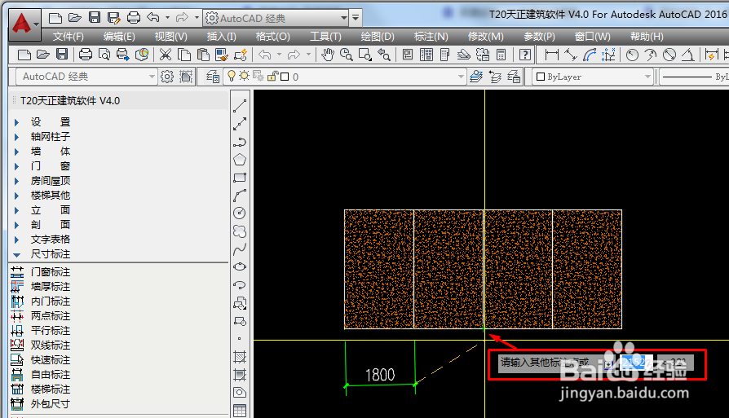Image resolution: width=729 pixels, height=418 pixels.
Task: Open the 标注(N) menu
Action: [x=431, y=37]
